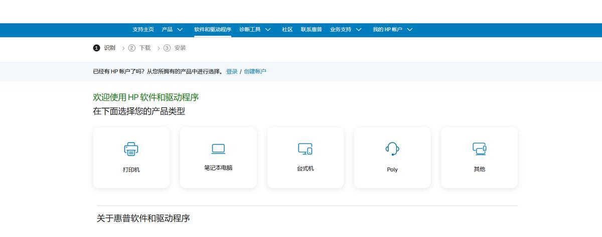Click the 关于惠普软件和驱动程序 heading
This screenshot has width=602, height=237.
143,218
